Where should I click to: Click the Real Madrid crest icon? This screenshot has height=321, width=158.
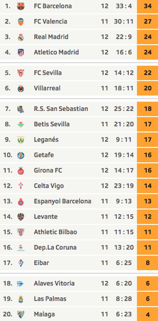tap(21, 37)
